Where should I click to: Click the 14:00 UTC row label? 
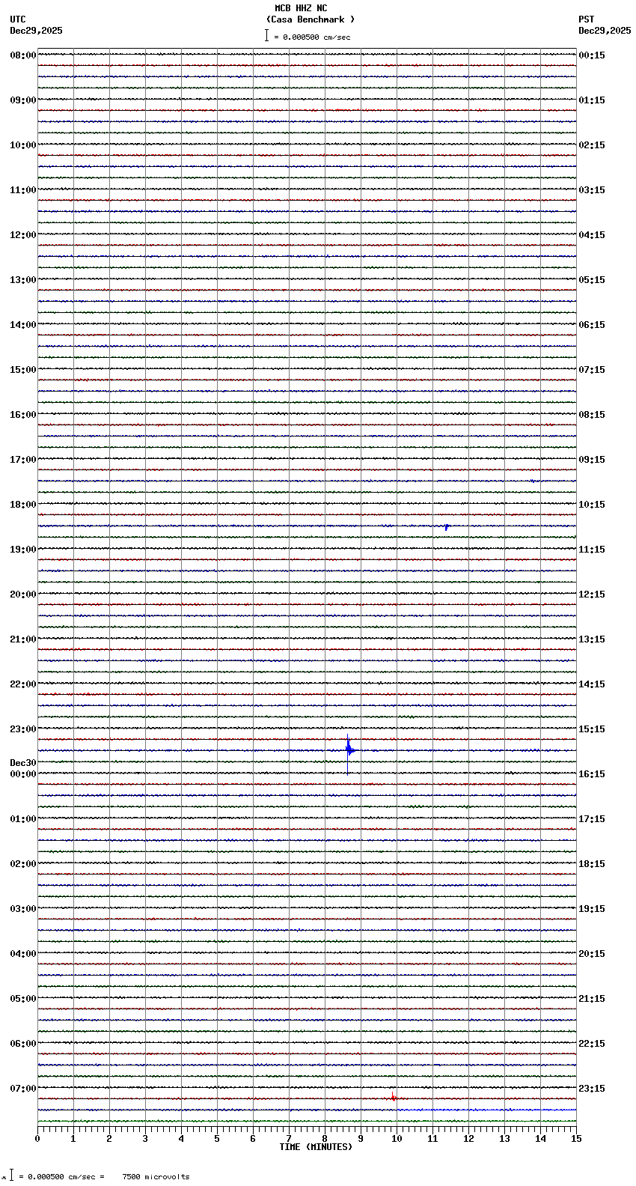click(23, 325)
